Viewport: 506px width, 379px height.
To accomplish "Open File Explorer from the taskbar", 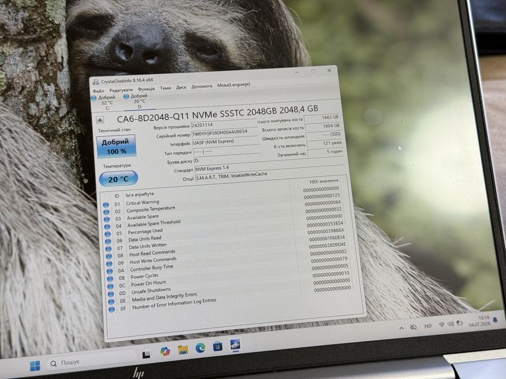I will tap(183, 350).
